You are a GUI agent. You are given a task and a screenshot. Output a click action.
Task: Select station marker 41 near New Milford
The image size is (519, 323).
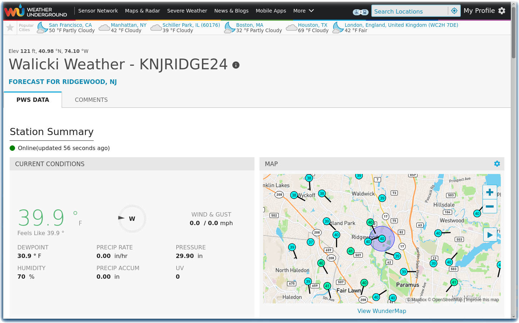[x=454, y=282]
